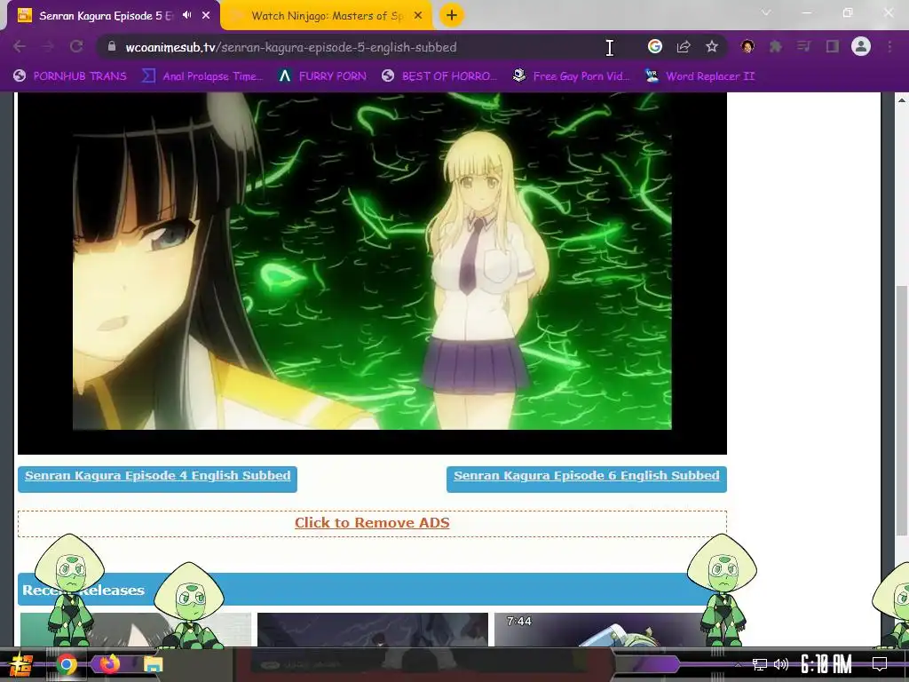
Task: Toggle the browser side panel
Action: tap(833, 46)
